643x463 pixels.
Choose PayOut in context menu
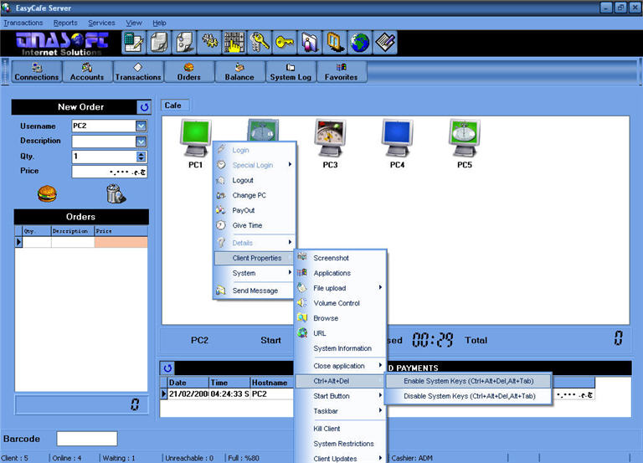254,210
